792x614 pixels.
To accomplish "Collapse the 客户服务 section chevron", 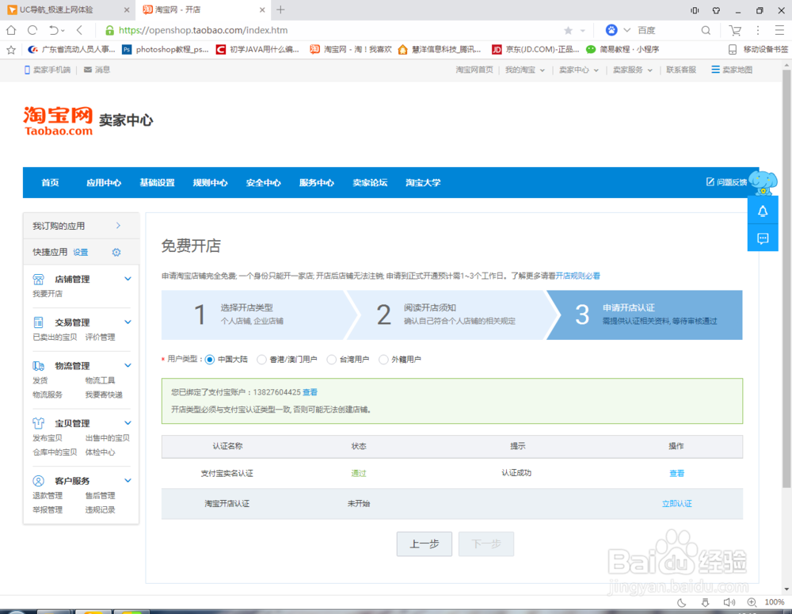I will (x=128, y=481).
